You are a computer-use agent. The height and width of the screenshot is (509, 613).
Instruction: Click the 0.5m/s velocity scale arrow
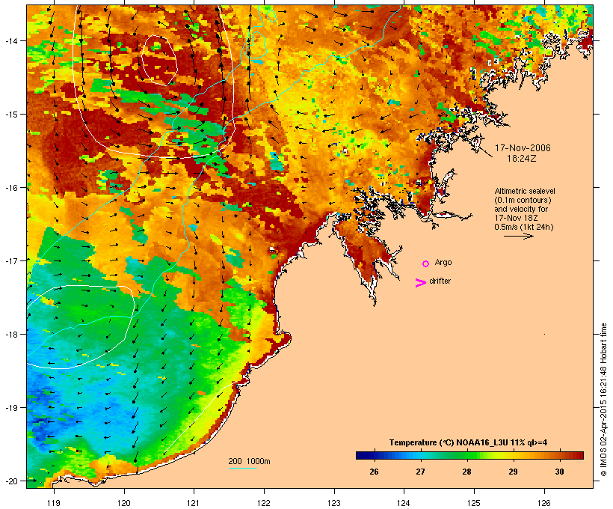tap(518, 236)
